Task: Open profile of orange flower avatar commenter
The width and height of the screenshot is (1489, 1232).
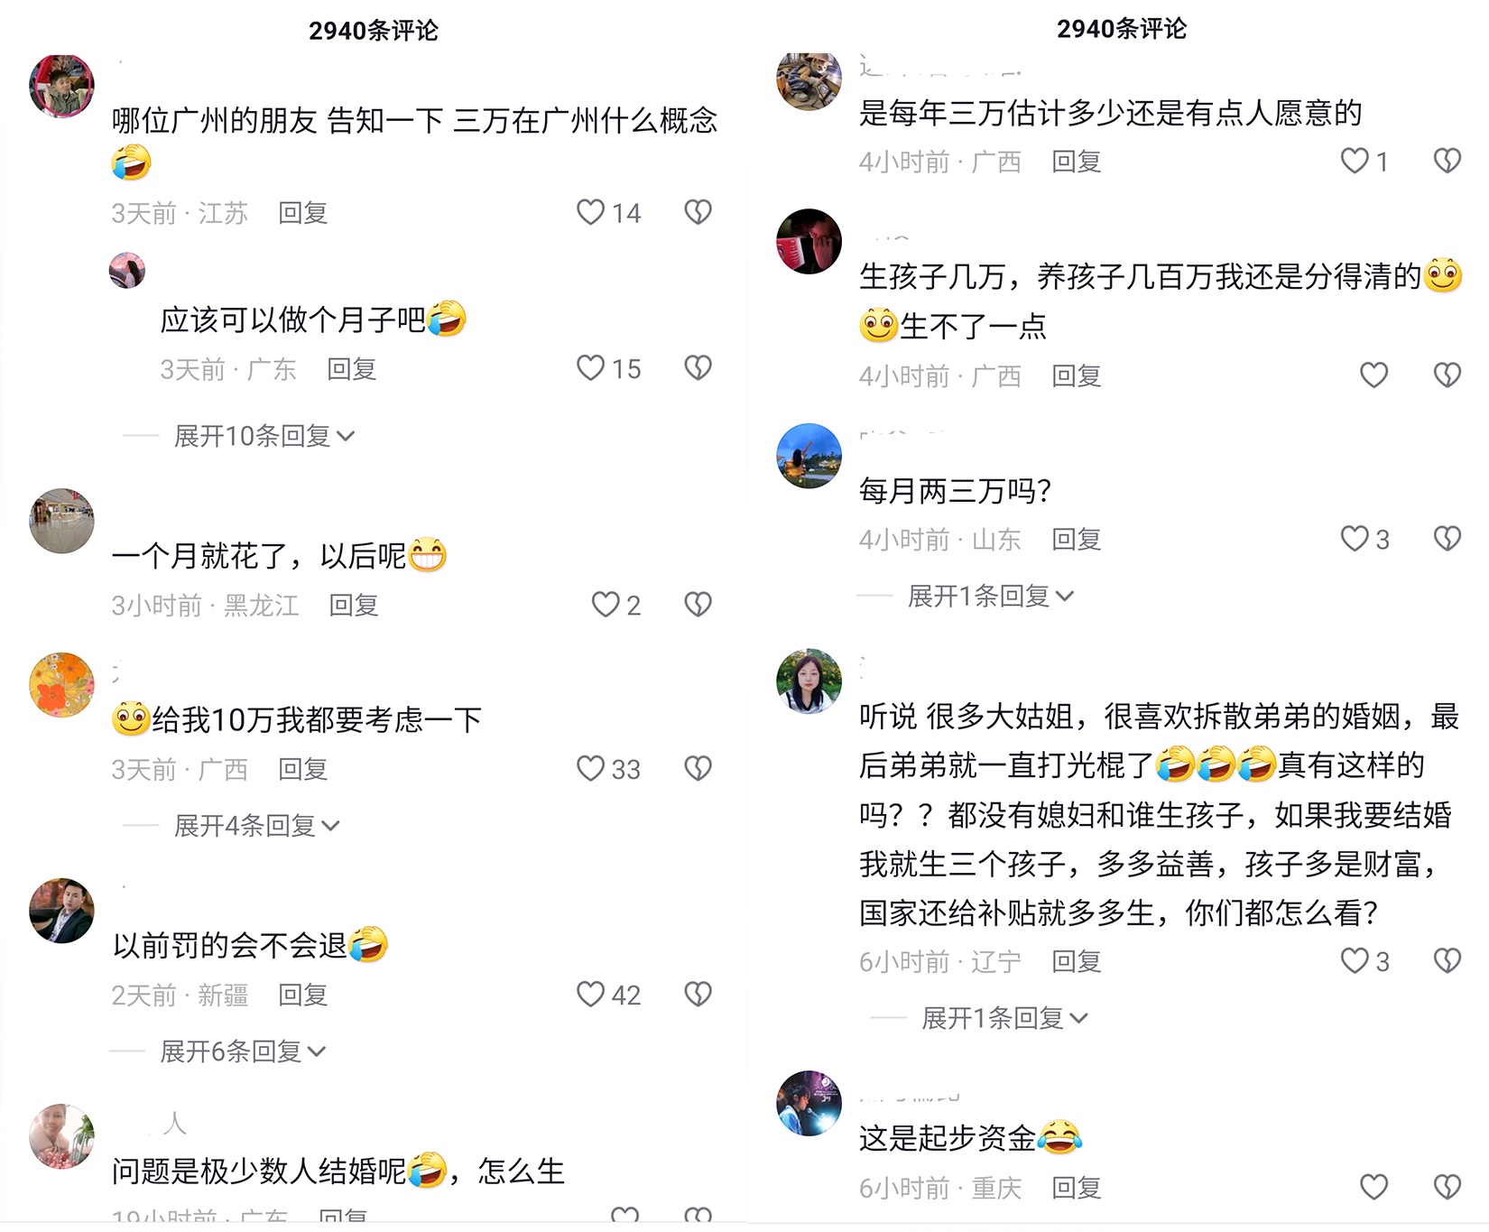Action: (61, 685)
